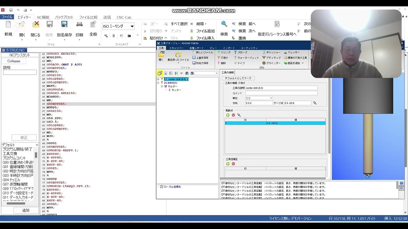Add a 穴あけ (Drilling) tool
The height and width of the screenshot is (229, 408).
coord(222,58)
